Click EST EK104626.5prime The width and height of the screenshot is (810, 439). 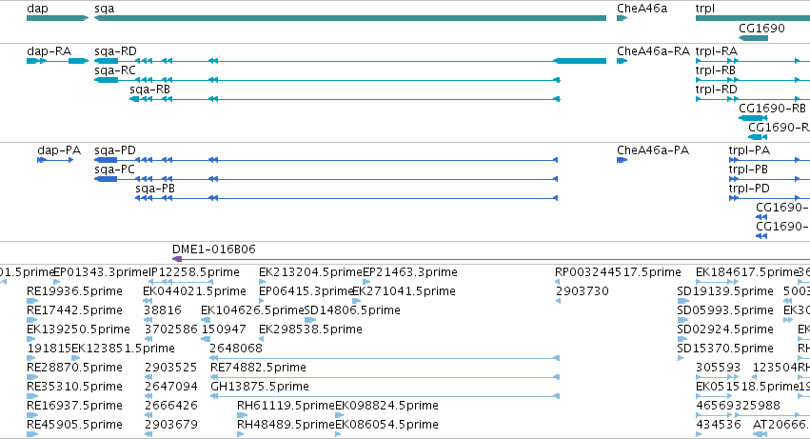(252, 310)
